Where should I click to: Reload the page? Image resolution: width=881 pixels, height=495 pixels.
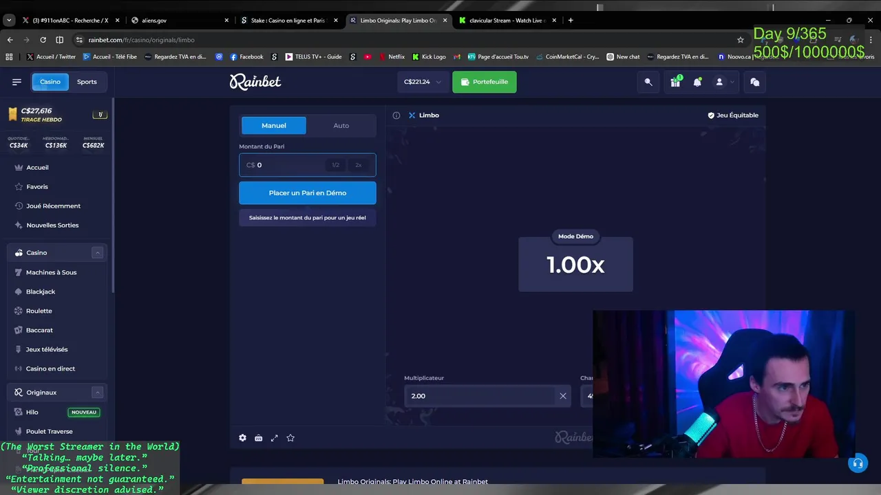43,40
